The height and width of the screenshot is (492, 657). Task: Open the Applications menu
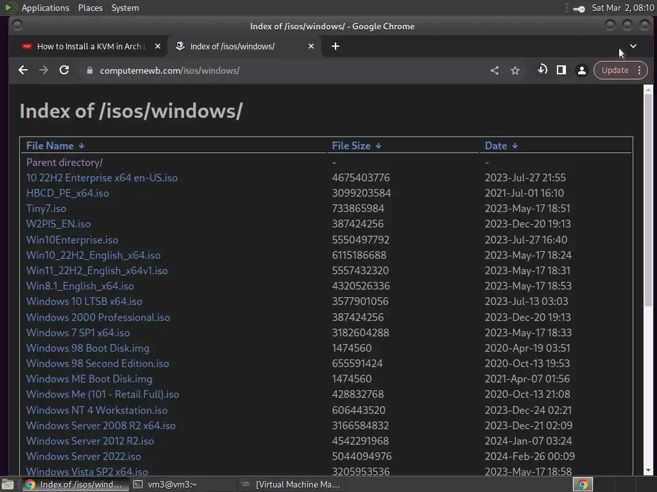click(x=46, y=8)
